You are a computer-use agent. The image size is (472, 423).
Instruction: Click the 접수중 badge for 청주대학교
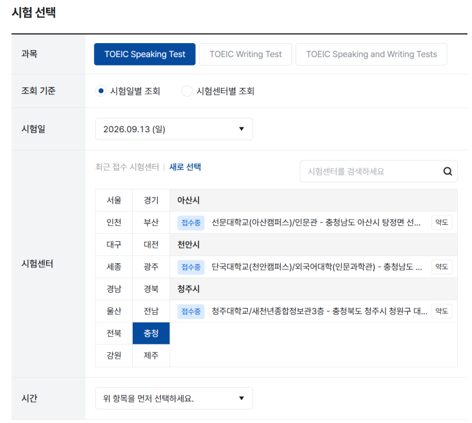pos(191,311)
